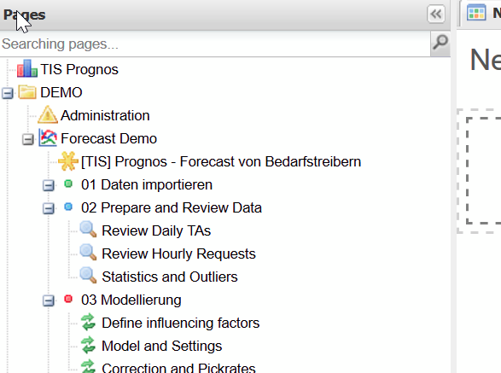Click green arrows icon beside Model and Settings
This screenshot has width=501, height=373.
click(x=88, y=345)
